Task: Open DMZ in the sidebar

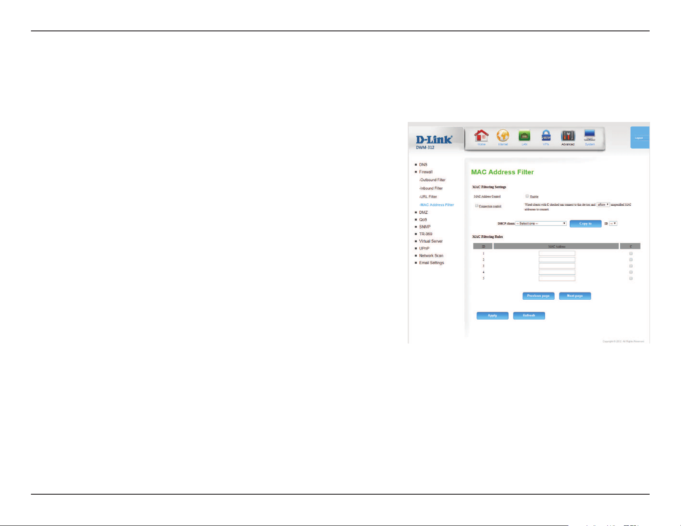Action: point(423,212)
